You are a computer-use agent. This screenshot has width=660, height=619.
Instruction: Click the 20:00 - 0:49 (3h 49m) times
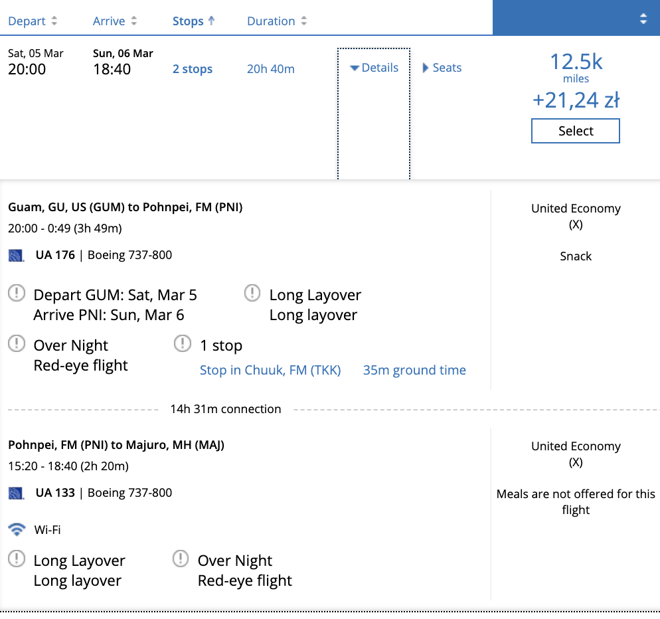coord(65,228)
